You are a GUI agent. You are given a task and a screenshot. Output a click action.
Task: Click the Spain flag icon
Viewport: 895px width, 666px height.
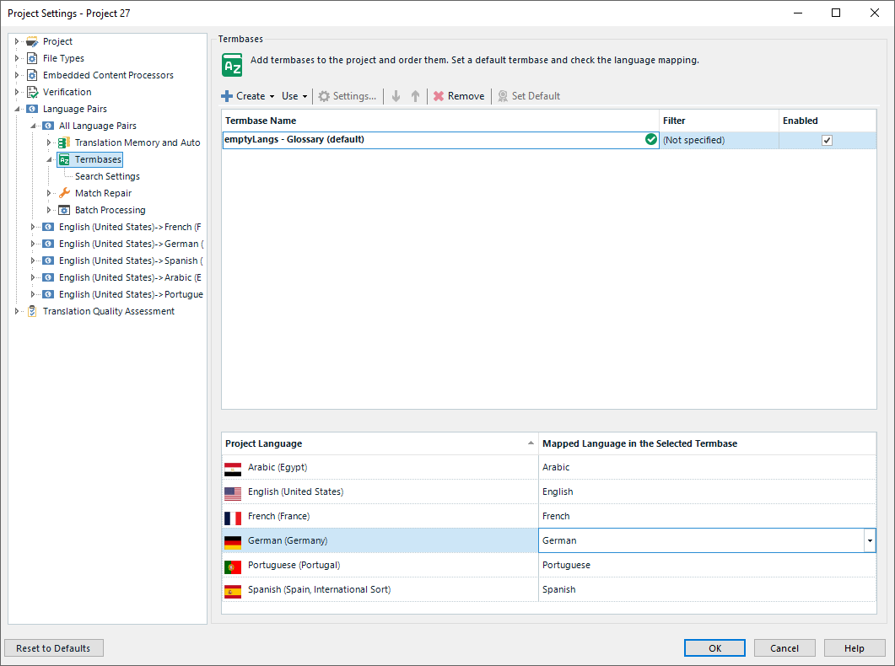(x=233, y=592)
